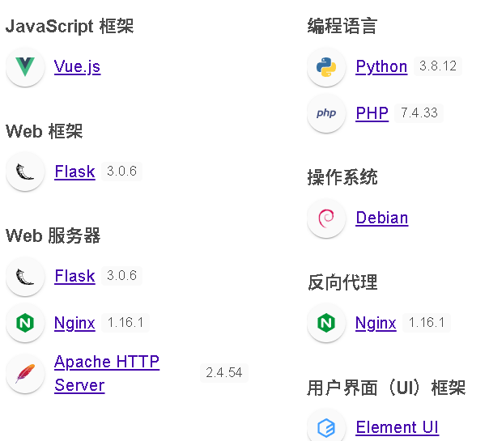Click the Apache version 2.4.54 badge
The image size is (489, 441).
[x=224, y=373]
